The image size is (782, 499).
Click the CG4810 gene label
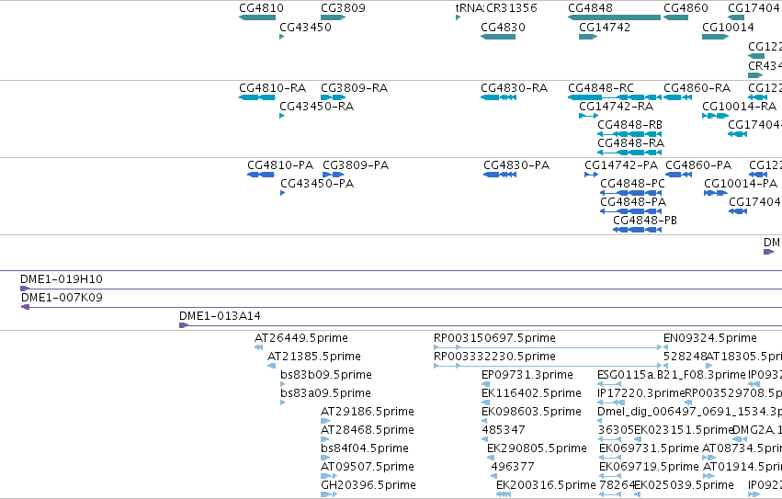click(x=261, y=8)
